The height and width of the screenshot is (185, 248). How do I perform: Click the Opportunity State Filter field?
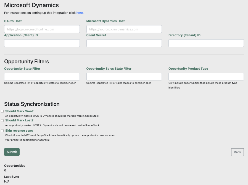[42, 76]
